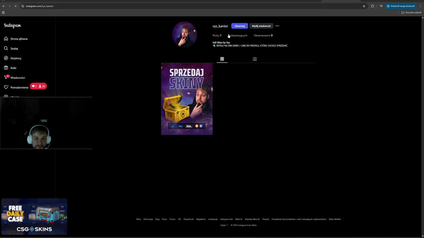Expand the Polski language dropdown
Viewport: 424px width, 238px height.
click(224, 225)
